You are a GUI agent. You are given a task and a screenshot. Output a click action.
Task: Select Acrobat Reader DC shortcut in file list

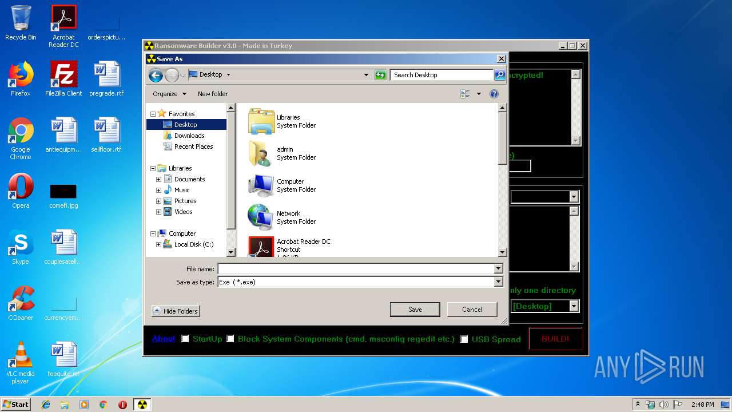(303, 246)
